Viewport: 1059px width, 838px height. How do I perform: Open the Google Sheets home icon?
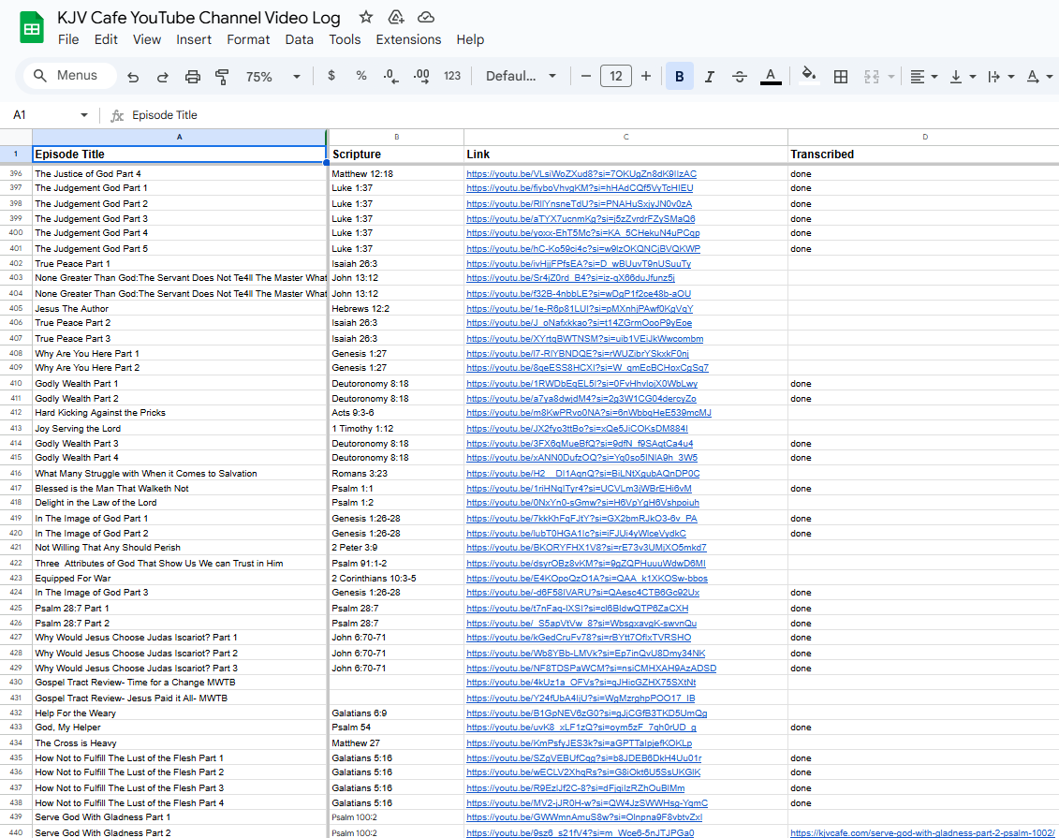[32, 28]
